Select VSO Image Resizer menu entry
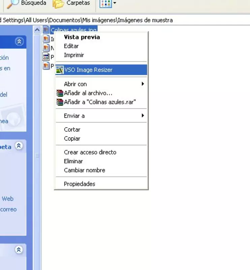 point(101,70)
